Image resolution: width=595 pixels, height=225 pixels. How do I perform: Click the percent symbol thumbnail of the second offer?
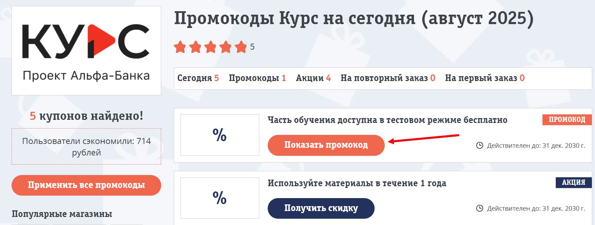point(219,198)
